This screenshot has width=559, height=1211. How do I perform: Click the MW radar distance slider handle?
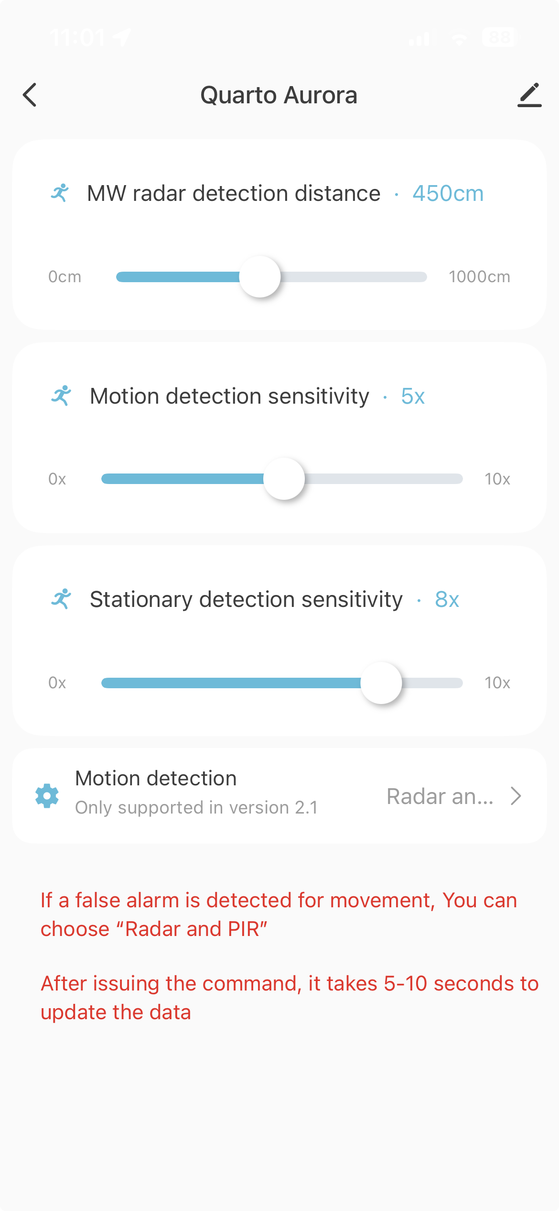[x=260, y=277]
